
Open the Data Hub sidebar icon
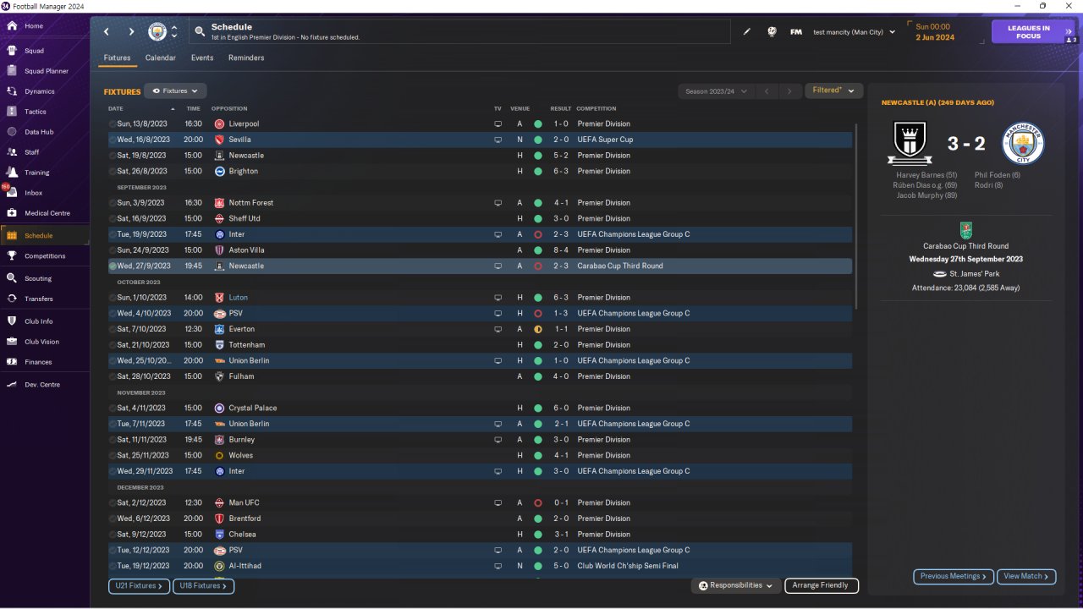[x=12, y=132]
